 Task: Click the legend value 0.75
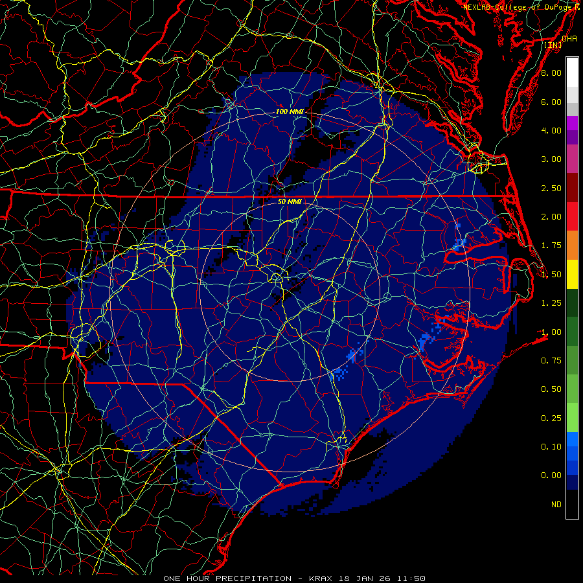[551, 361]
